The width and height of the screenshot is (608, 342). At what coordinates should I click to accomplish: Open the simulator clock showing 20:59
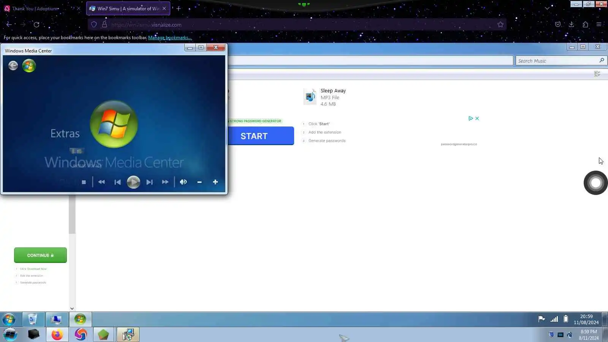[586, 319]
